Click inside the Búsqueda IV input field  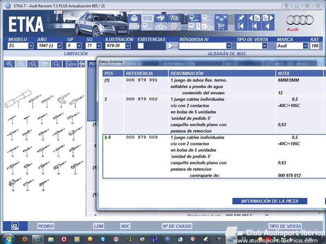(203, 46)
